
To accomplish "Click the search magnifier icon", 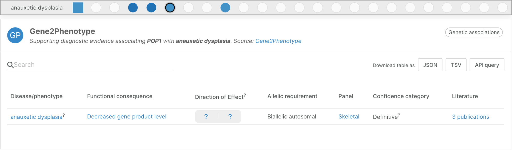I will point(10,65).
